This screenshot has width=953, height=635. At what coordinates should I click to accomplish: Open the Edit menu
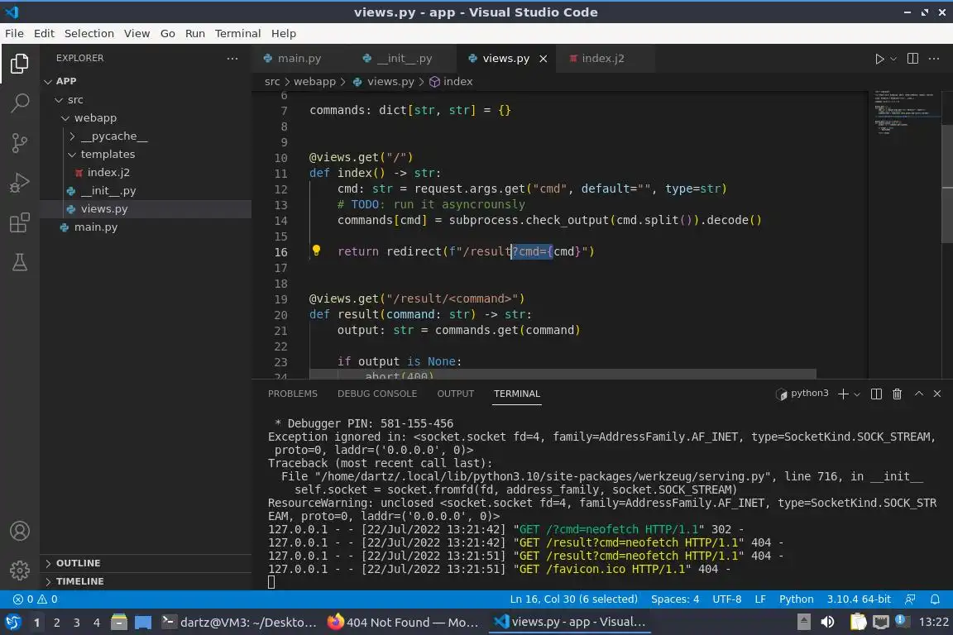(44, 33)
